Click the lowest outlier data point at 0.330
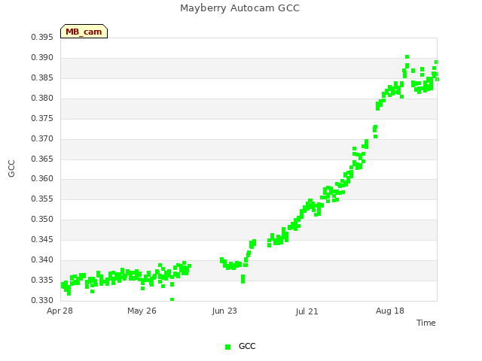This screenshot has width=482, height=361. click(172, 299)
